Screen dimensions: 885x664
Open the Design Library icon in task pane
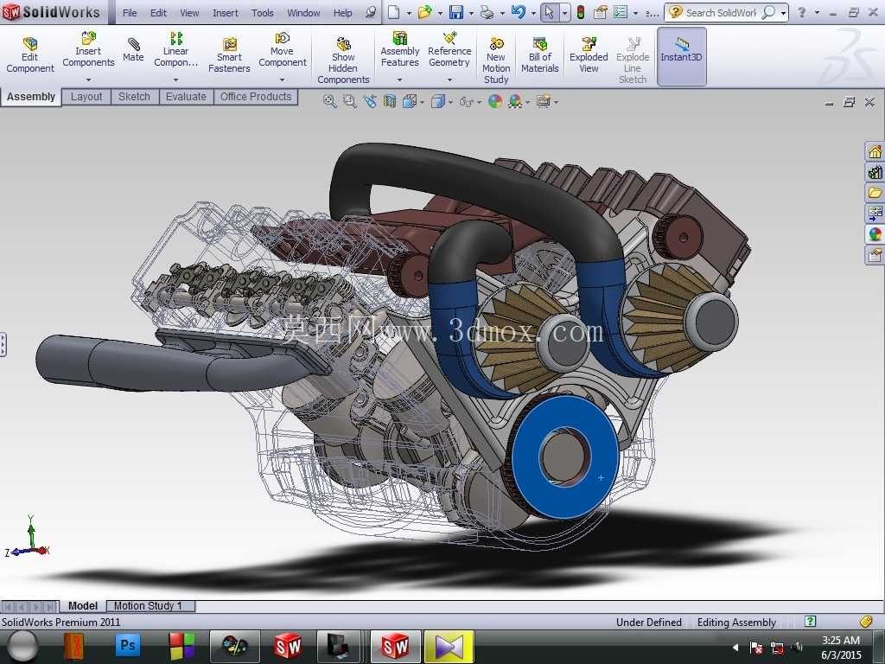pyautogui.click(x=875, y=172)
